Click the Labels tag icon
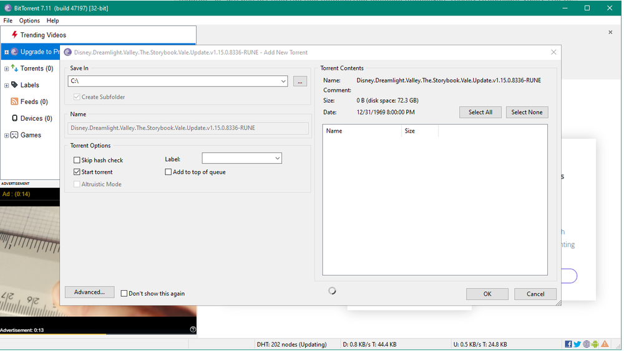The width and height of the screenshot is (624, 351). coord(14,85)
